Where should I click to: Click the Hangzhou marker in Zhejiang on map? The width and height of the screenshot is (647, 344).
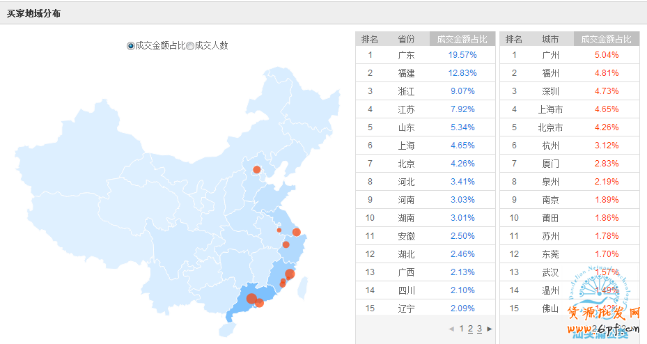tap(286, 244)
